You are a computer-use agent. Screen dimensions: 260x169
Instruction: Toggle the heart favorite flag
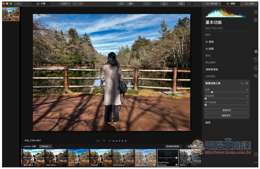(x=104, y=141)
